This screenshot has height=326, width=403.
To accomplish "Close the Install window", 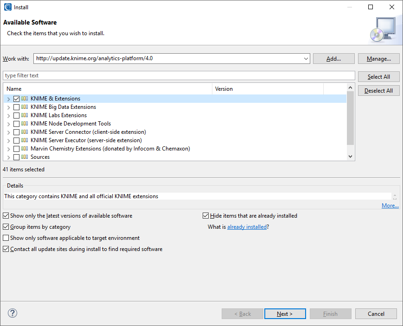I will tap(392, 7).
